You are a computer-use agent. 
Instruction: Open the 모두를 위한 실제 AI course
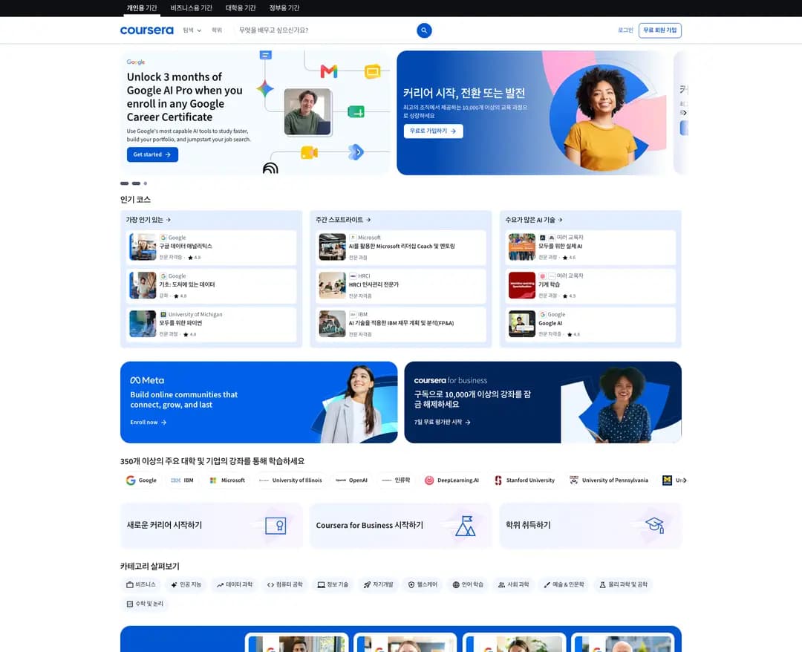pyautogui.click(x=590, y=247)
